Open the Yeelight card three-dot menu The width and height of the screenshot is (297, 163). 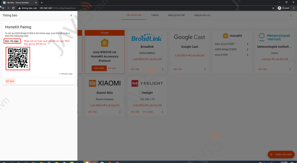[162, 112]
